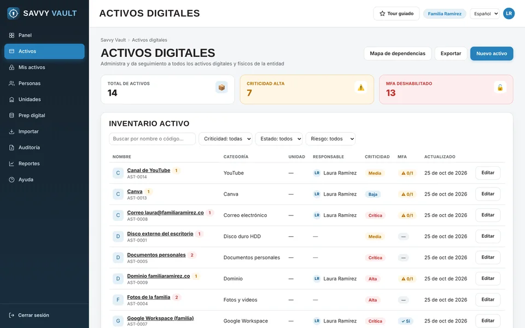Click the star icon on Tour guiado
This screenshot has height=328, width=525.
(x=382, y=14)
